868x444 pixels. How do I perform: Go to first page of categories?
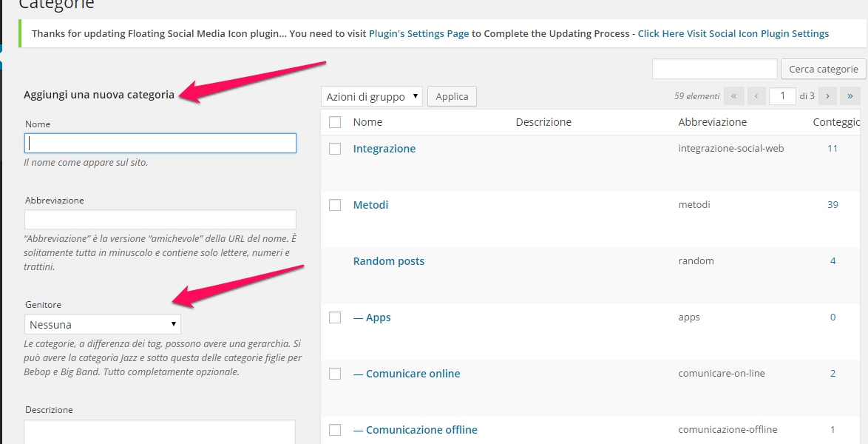[734, 96]
